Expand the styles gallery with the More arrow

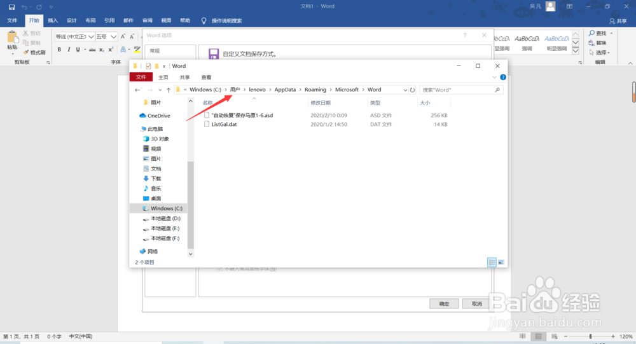click(x=576, y=51)
